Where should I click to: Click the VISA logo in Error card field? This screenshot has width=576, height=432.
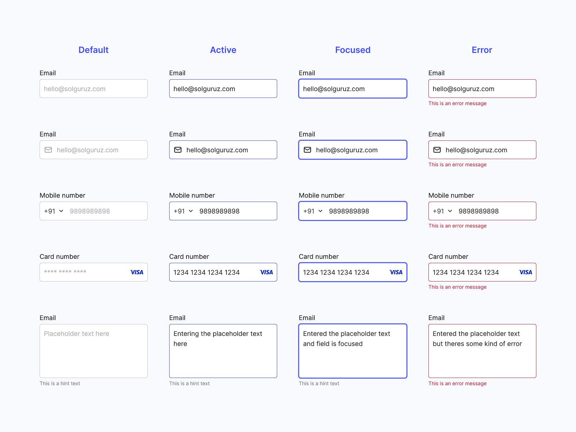pos(526,272)
